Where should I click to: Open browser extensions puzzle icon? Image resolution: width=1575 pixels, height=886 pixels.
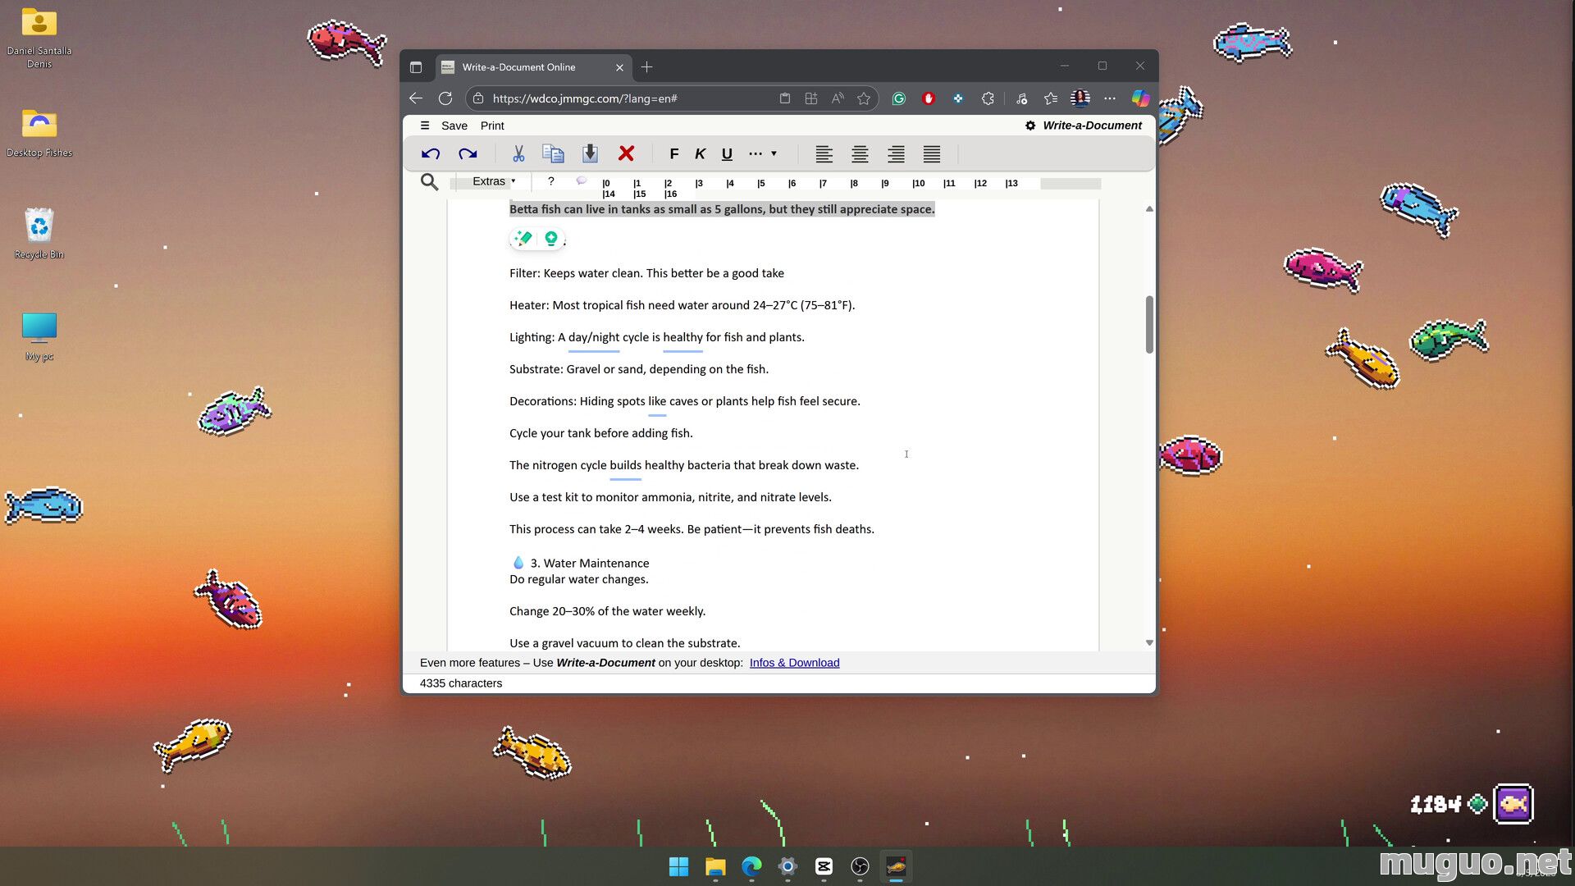click(x=988, y=98)
